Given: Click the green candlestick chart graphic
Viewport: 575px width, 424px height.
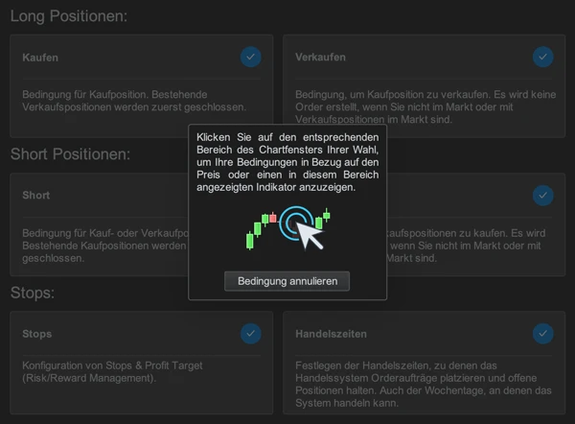Looking at the screenshot, I should (x=261, y=229).
